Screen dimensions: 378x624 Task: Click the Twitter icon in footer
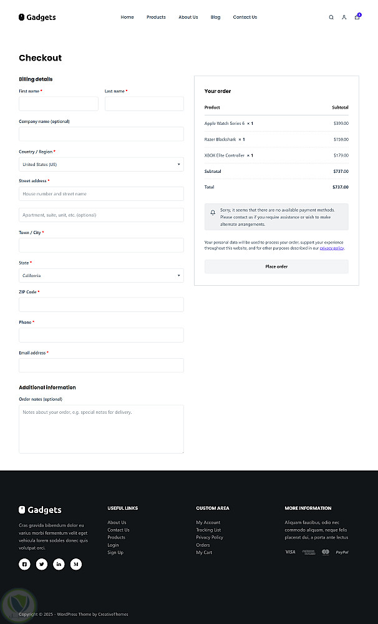click(42, 564)
